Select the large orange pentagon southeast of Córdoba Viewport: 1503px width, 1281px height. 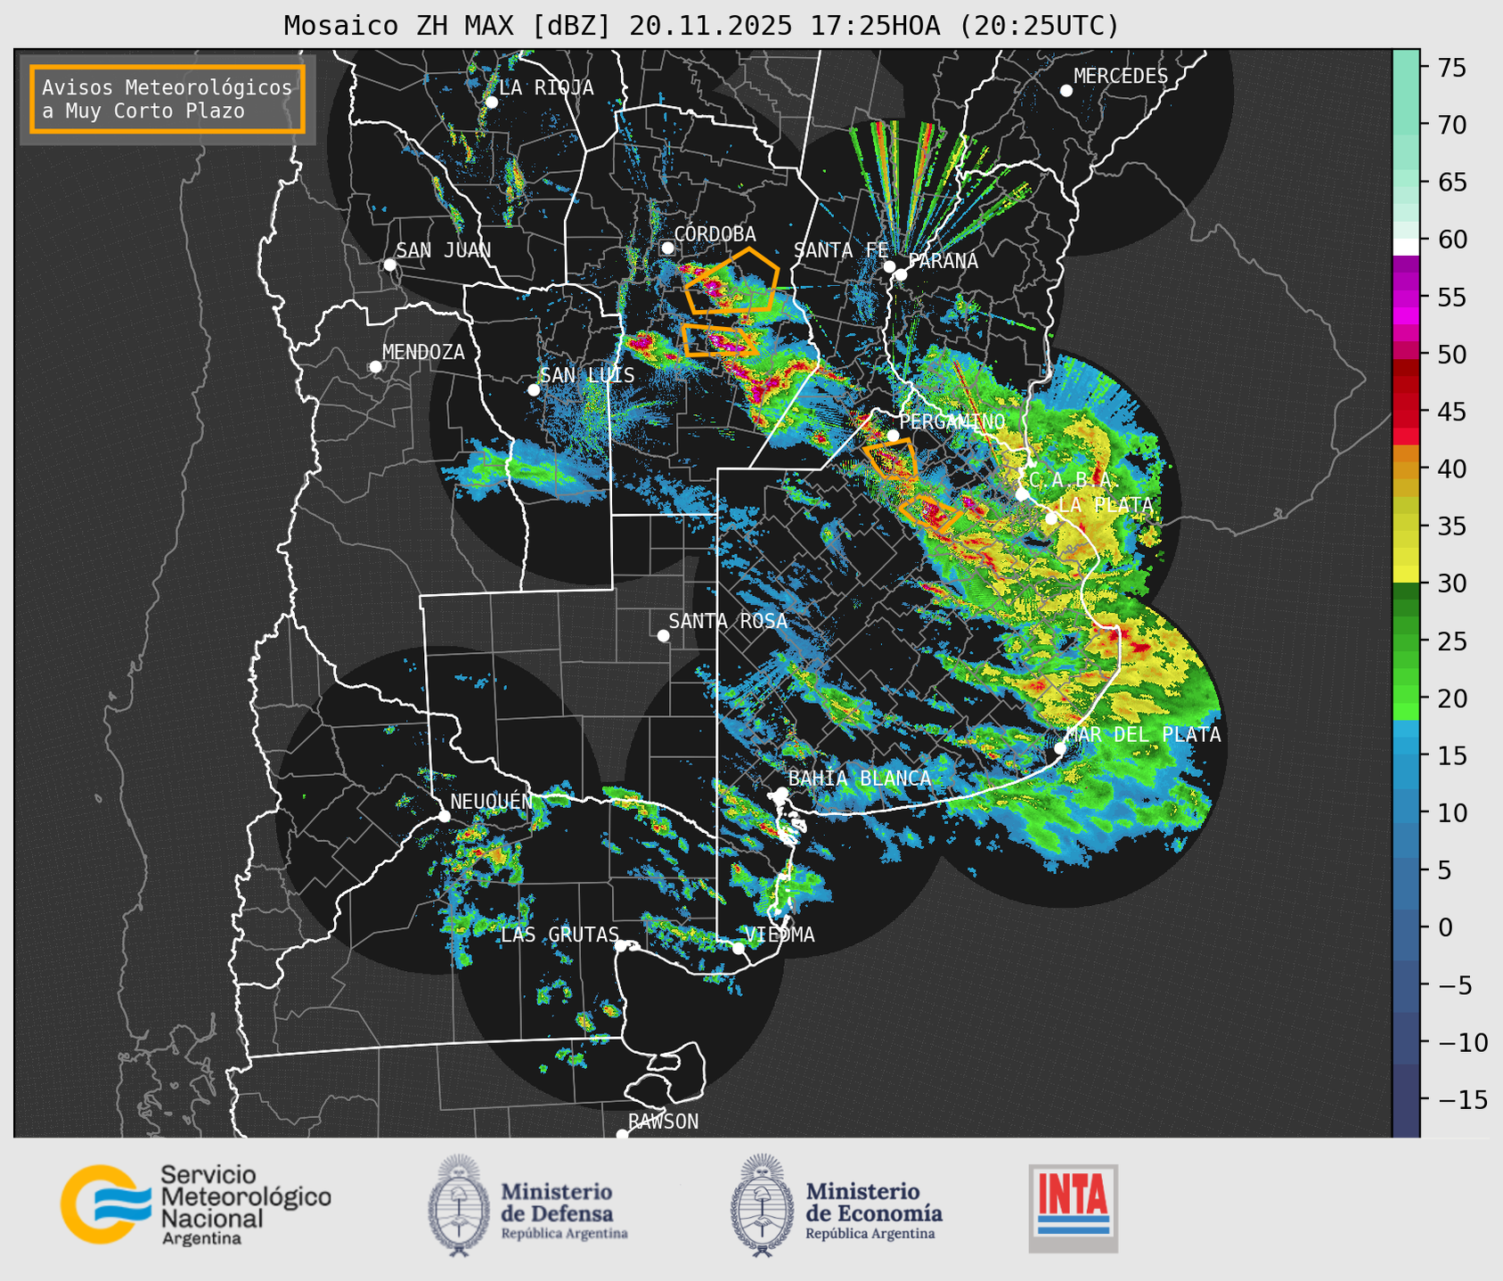[732, 281]
